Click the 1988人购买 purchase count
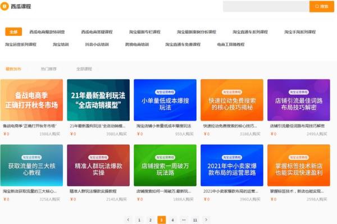337x224 pixels. click(x=49, y=134)
